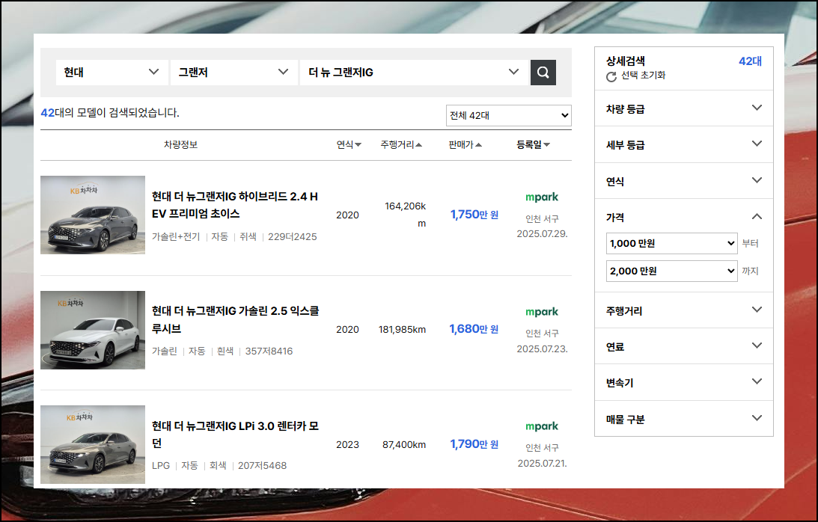
Task: Click the magnifier search button
Action: [543, 73]
